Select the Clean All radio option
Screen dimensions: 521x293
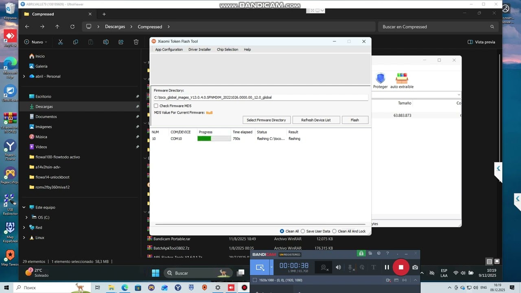282,231
